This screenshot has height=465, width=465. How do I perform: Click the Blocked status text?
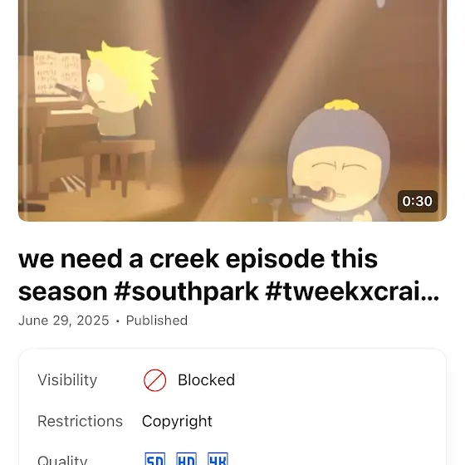click(x=206, y=380)
